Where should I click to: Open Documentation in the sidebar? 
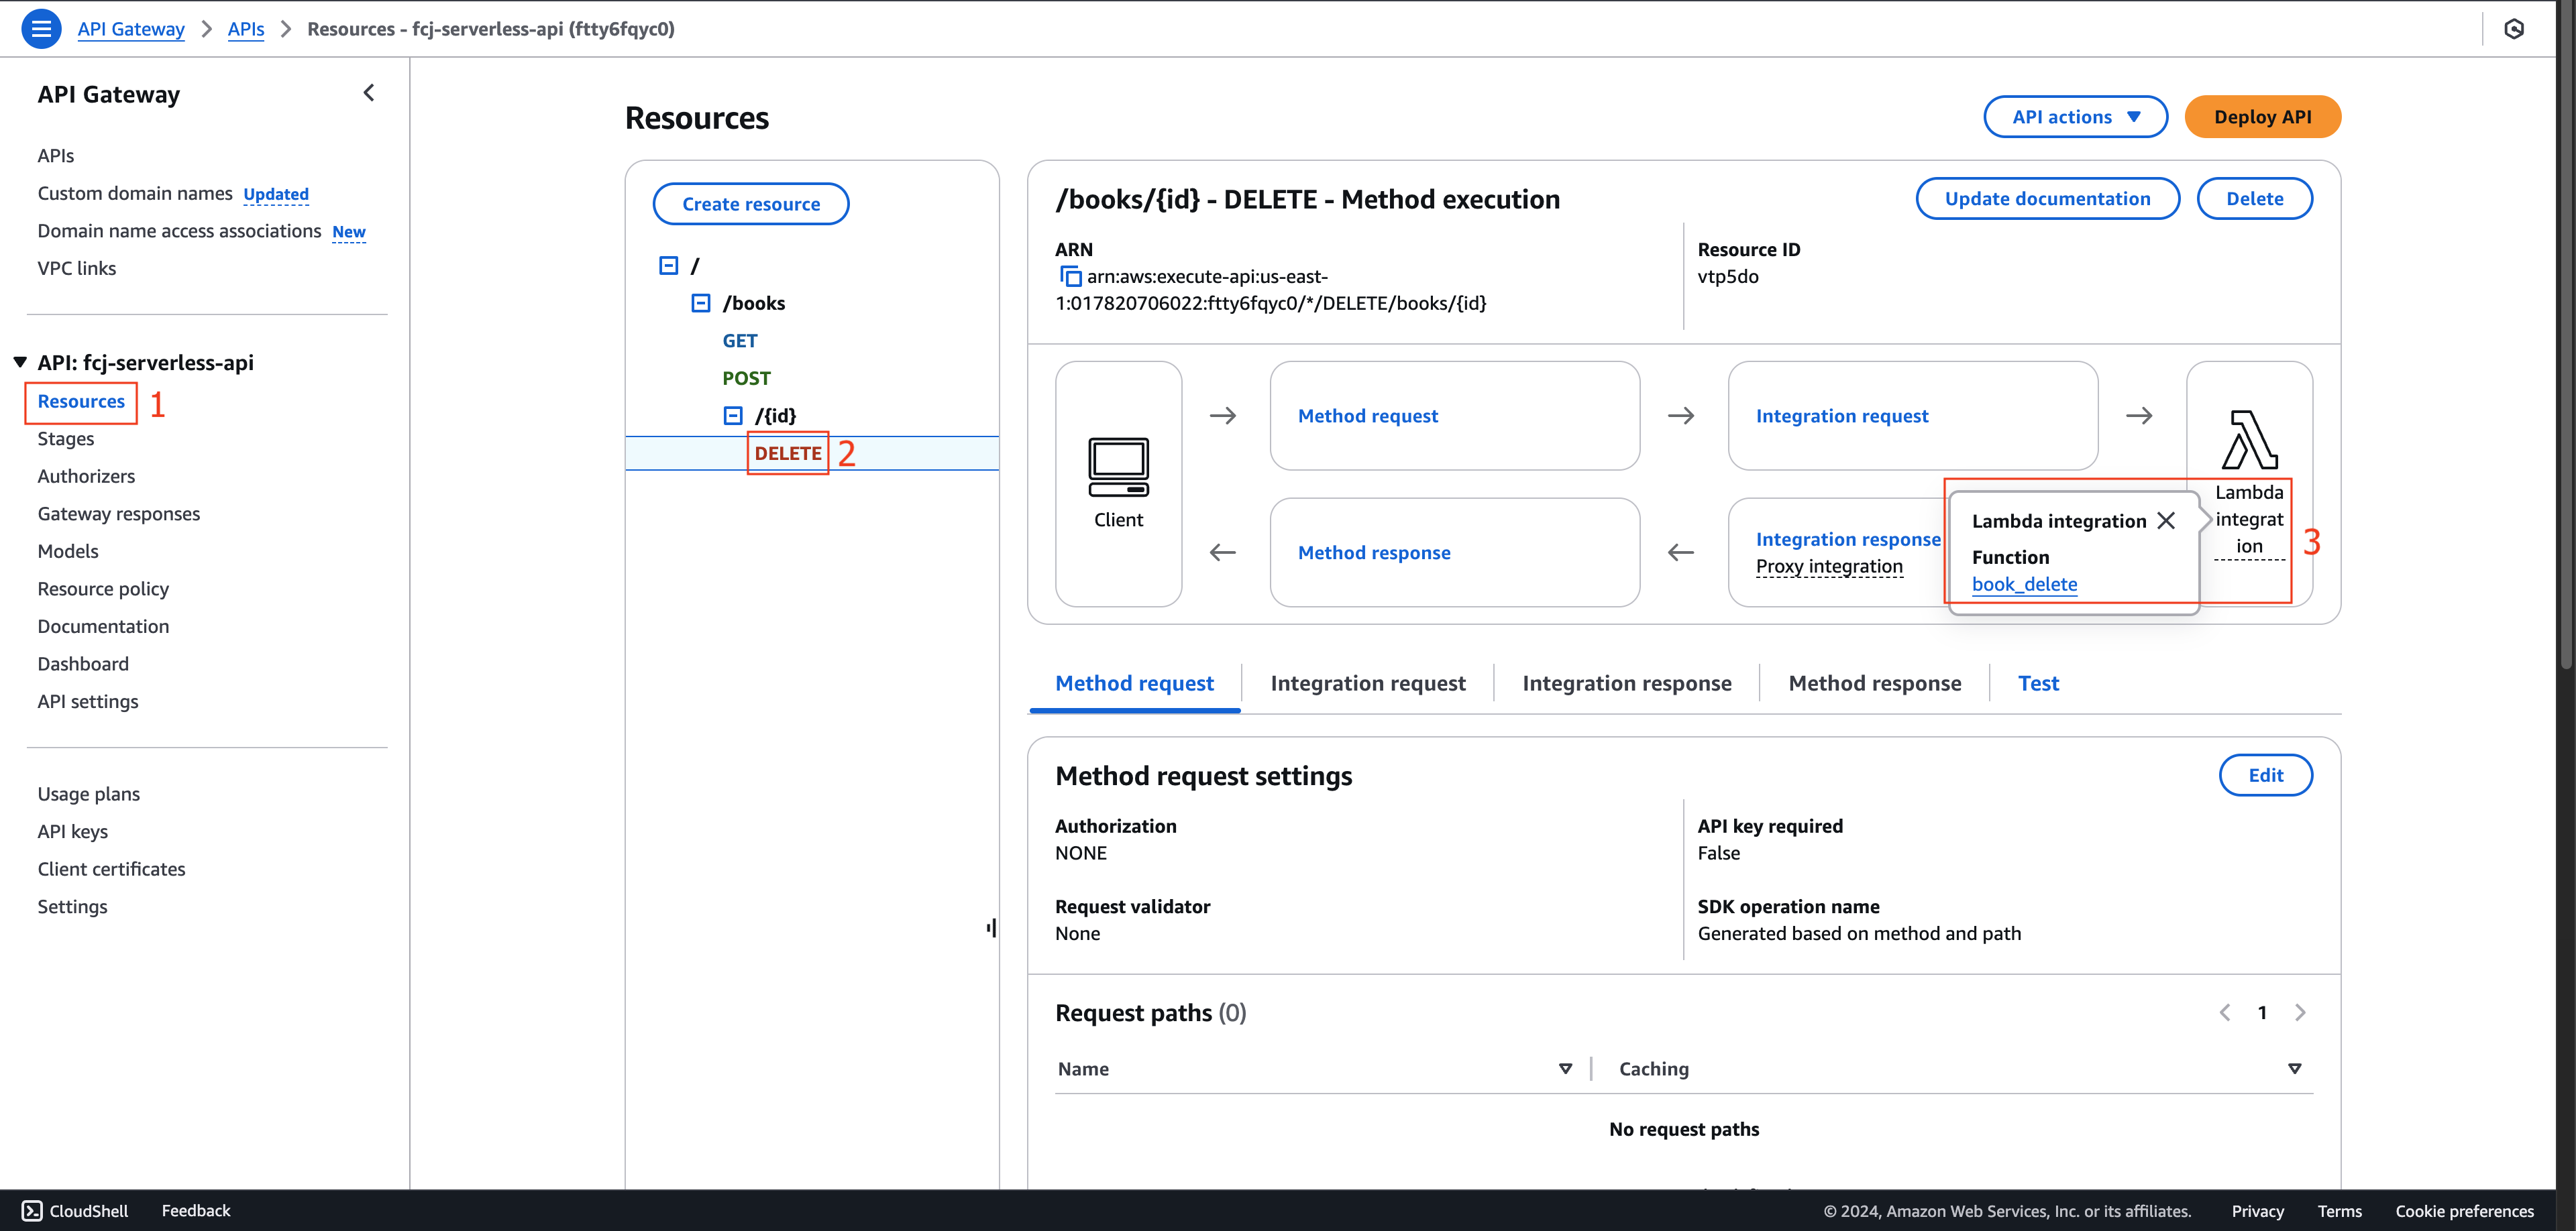103,626
